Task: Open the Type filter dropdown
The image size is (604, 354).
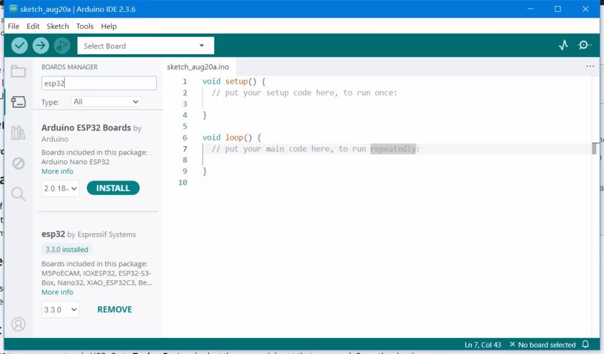Action: (x=106, y=101)
